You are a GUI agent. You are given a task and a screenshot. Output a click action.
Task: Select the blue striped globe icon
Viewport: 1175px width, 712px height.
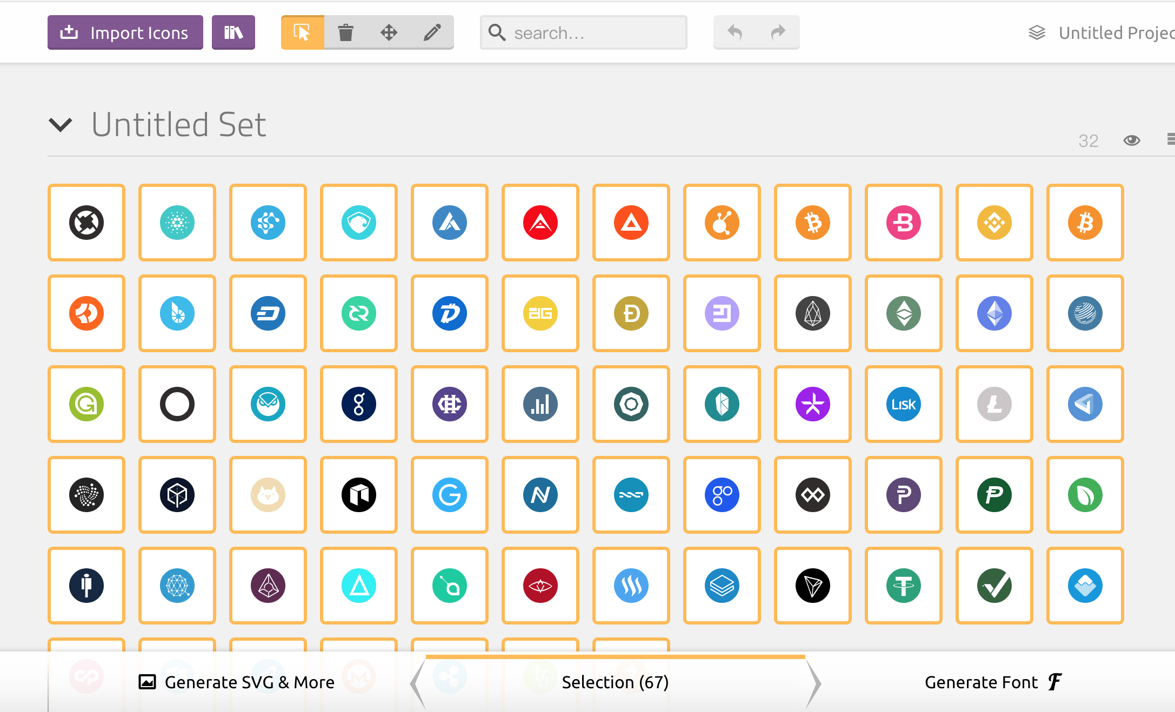click(x=1085, y=313)
